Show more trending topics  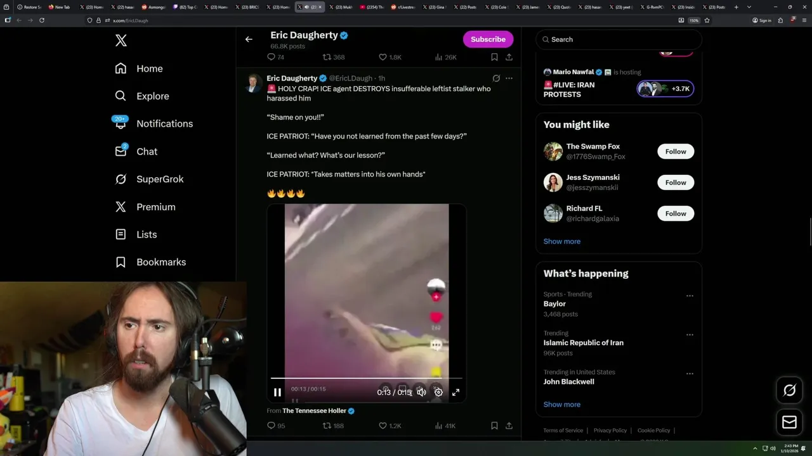point(562,405)
